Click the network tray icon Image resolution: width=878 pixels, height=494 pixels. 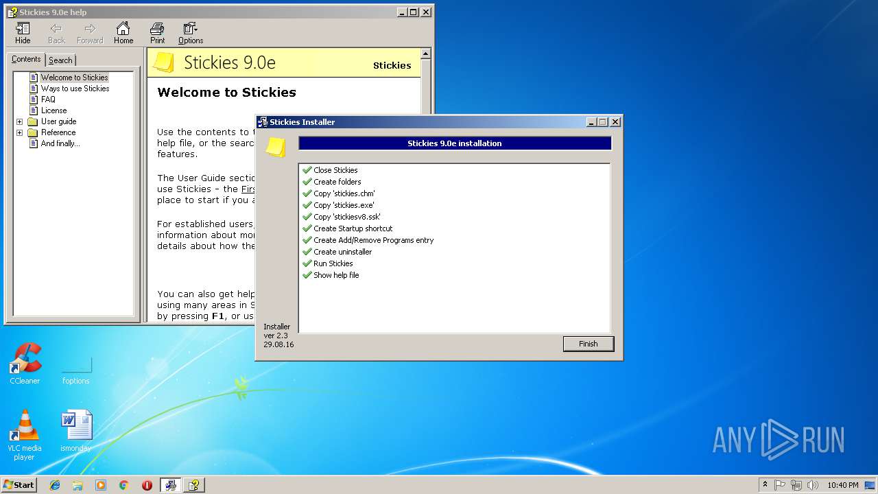(796, 485)
